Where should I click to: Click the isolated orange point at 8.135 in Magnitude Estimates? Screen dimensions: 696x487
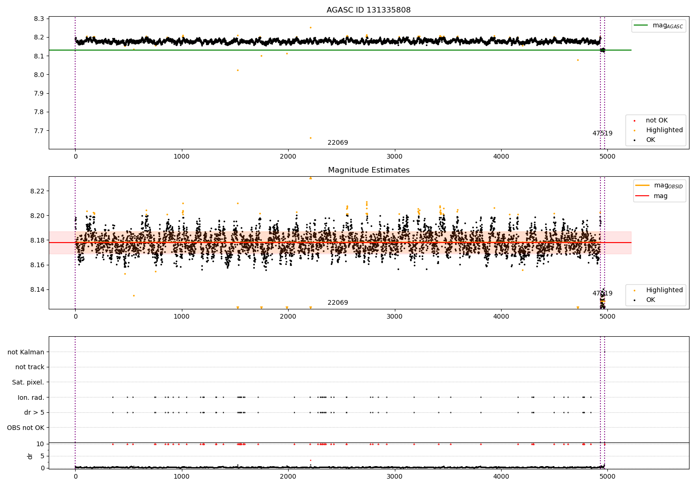(134, 295)
